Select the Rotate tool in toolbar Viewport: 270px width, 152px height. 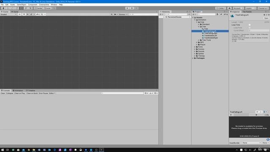point(12,8)
